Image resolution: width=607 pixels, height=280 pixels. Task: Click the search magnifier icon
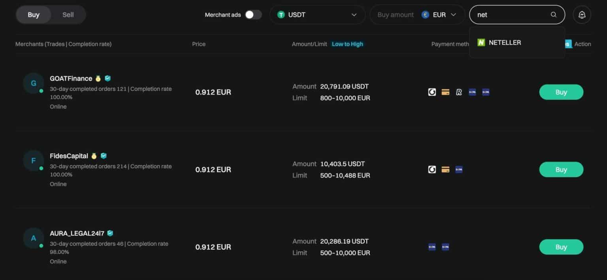pos(553,15)
